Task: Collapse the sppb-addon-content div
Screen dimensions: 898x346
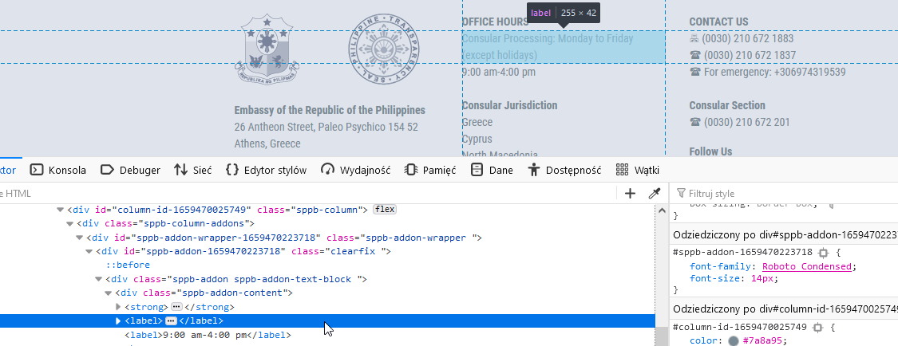Action: 109,293
